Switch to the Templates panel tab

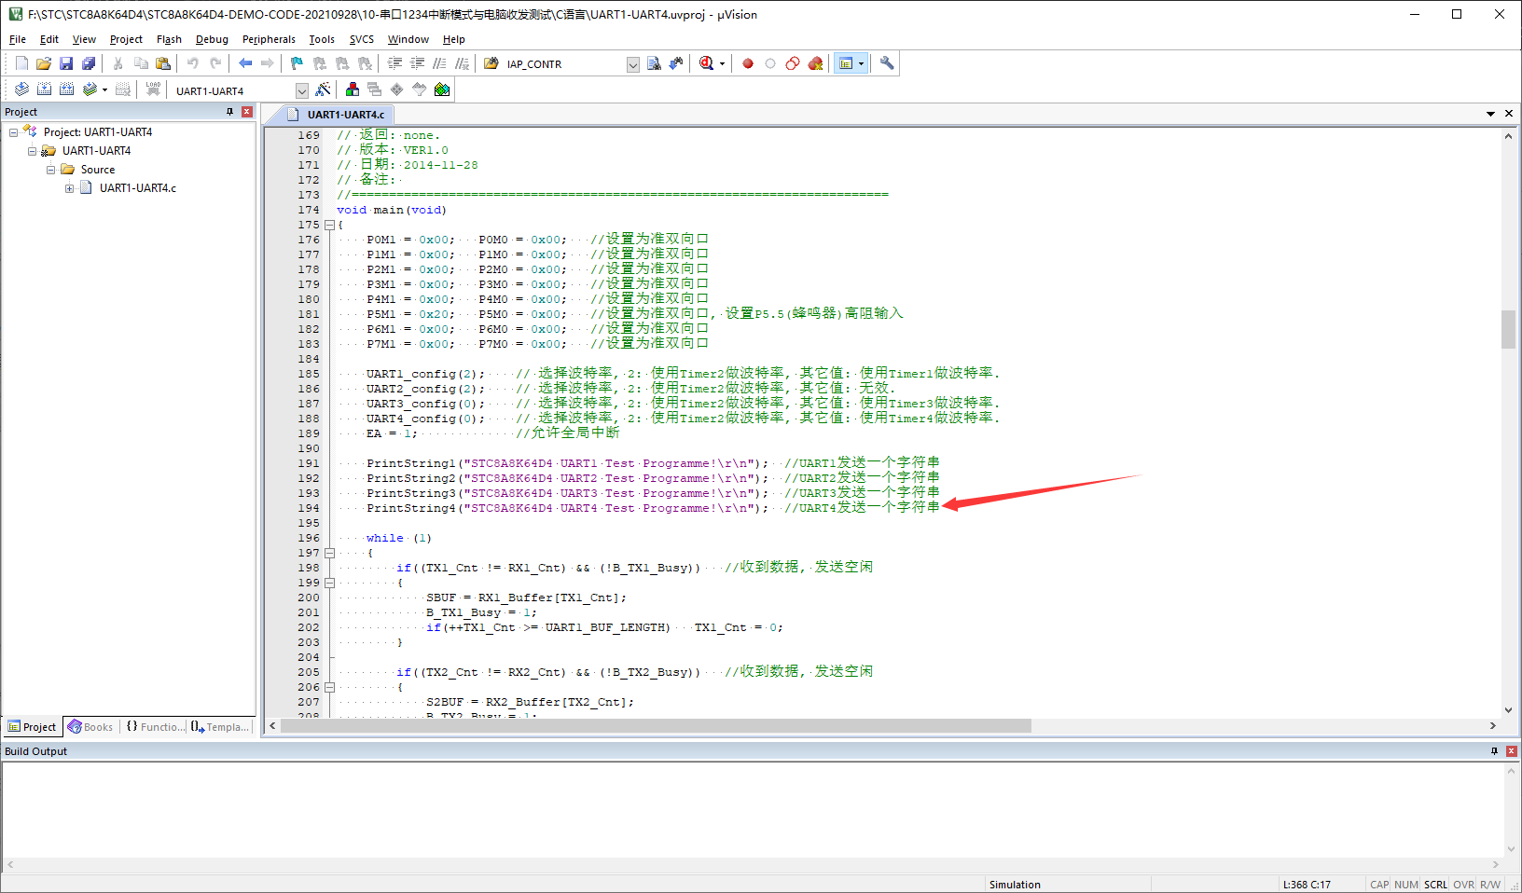coord(221,727)
